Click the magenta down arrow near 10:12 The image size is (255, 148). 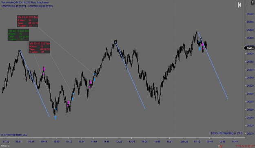pyautogui.click(x=69, y=102)
